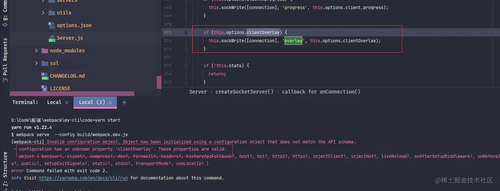Select the utils folder name
500x191 pixels.
[64, 13]
